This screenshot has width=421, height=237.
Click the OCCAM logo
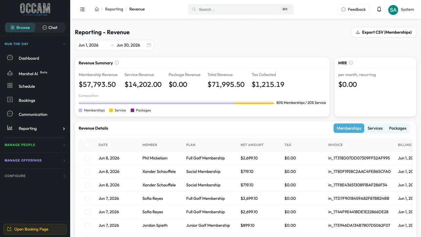pos(35,9)
